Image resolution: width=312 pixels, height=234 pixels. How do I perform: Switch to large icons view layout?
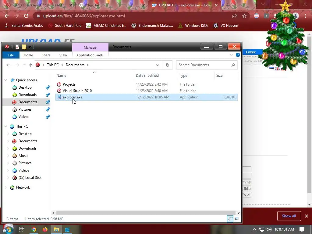coord(237,219)
